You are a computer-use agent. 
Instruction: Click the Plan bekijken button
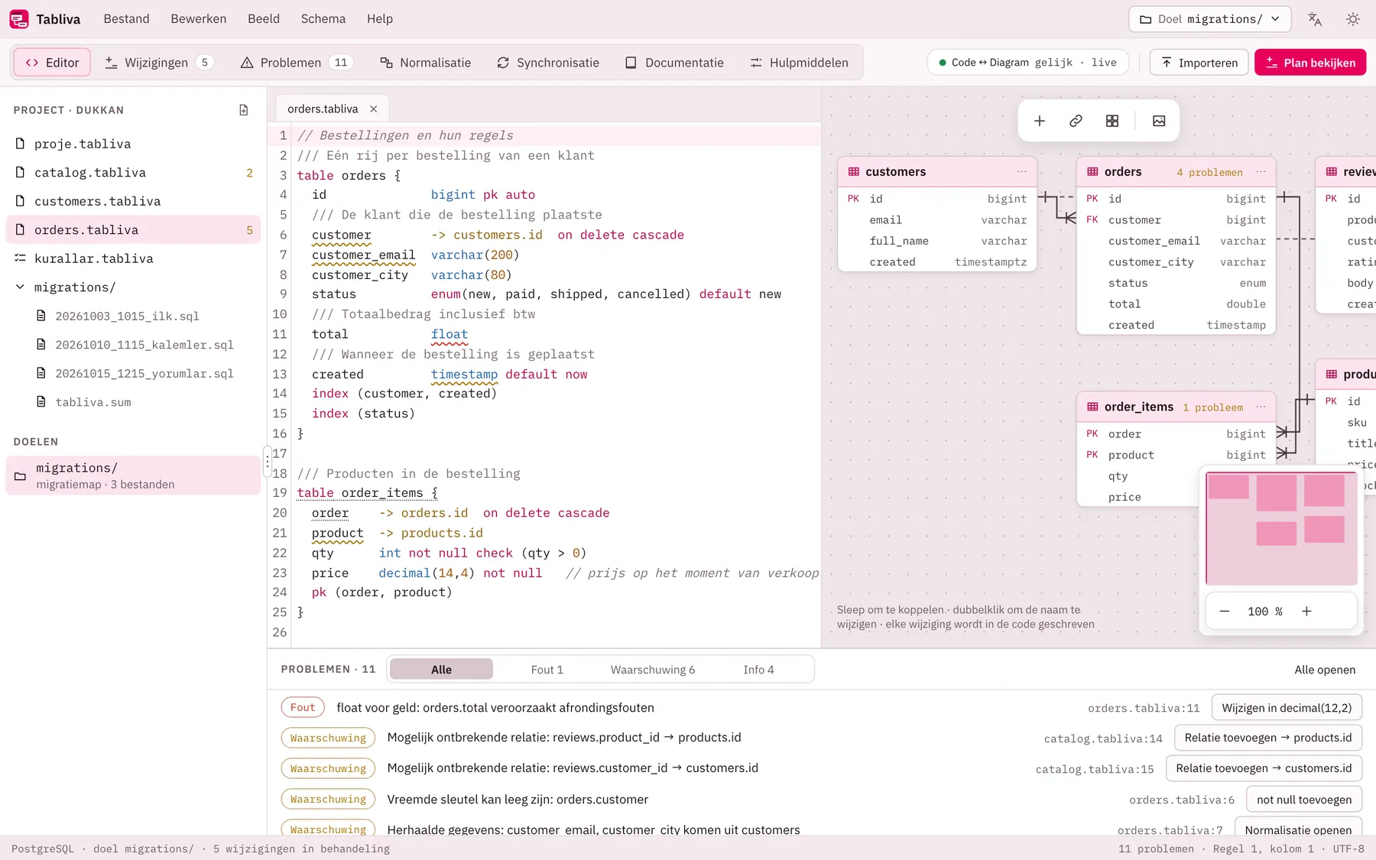(x=1310, y=63)
